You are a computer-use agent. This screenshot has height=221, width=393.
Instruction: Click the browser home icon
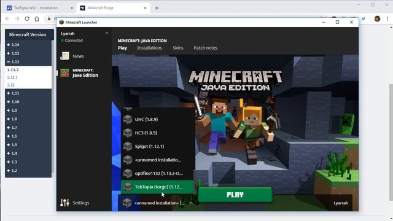[37, 19]
